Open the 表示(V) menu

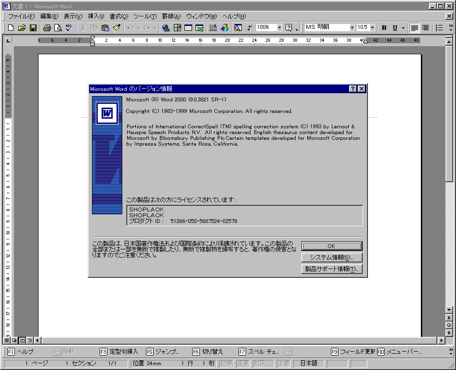pos(73,16)
